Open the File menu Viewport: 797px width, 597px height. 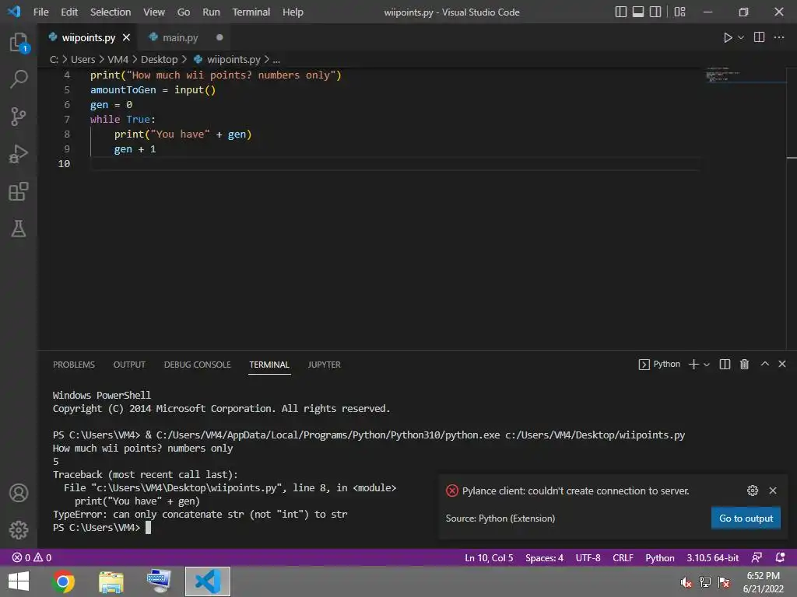click(40, 12)
